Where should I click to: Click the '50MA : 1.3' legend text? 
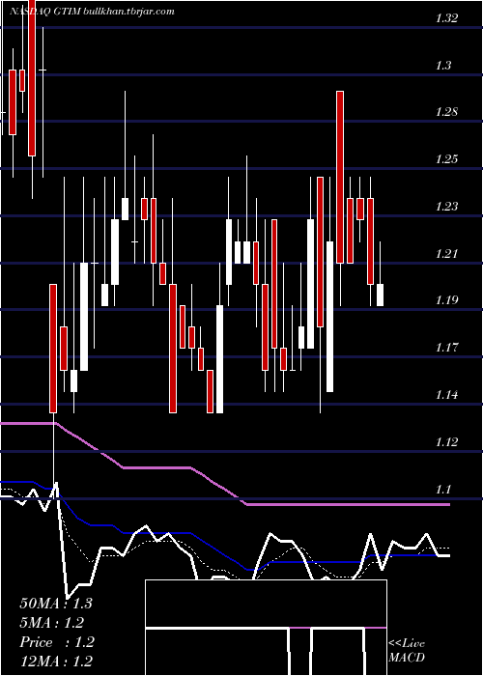tap(56, 604)
